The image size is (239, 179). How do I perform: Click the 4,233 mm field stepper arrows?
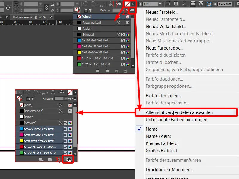coord(215,4)
